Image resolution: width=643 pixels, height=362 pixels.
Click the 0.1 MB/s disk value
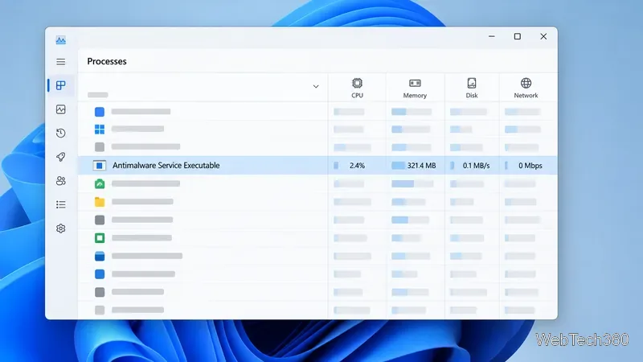pyautogui.click(x=476, y=166)
